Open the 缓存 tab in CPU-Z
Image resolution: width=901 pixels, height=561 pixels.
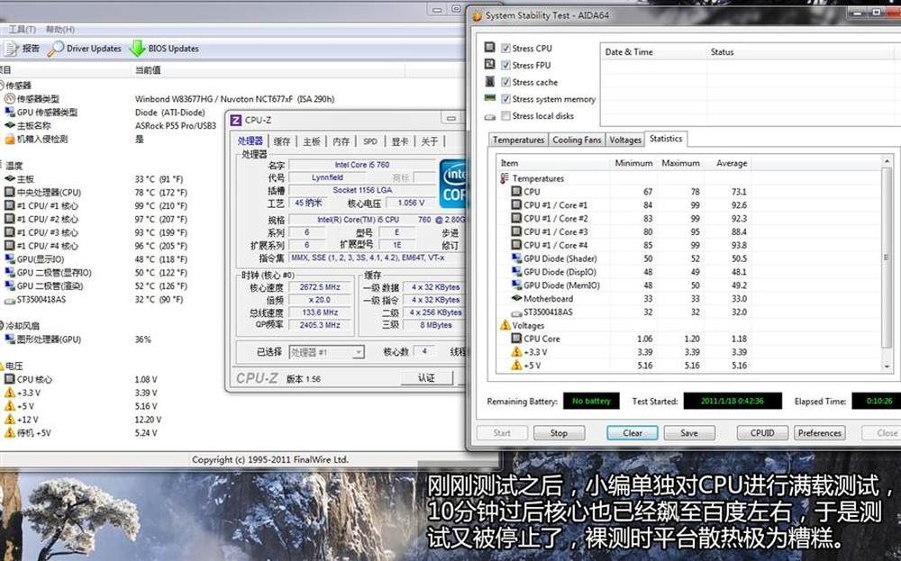pyautogui.click(x=282, y=141)
